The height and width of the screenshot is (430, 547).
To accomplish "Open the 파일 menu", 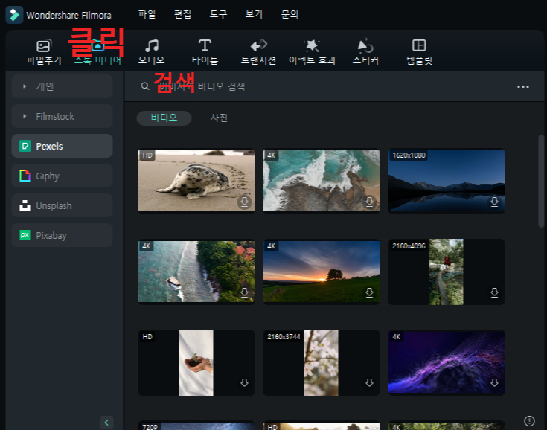I will (147, 14).
